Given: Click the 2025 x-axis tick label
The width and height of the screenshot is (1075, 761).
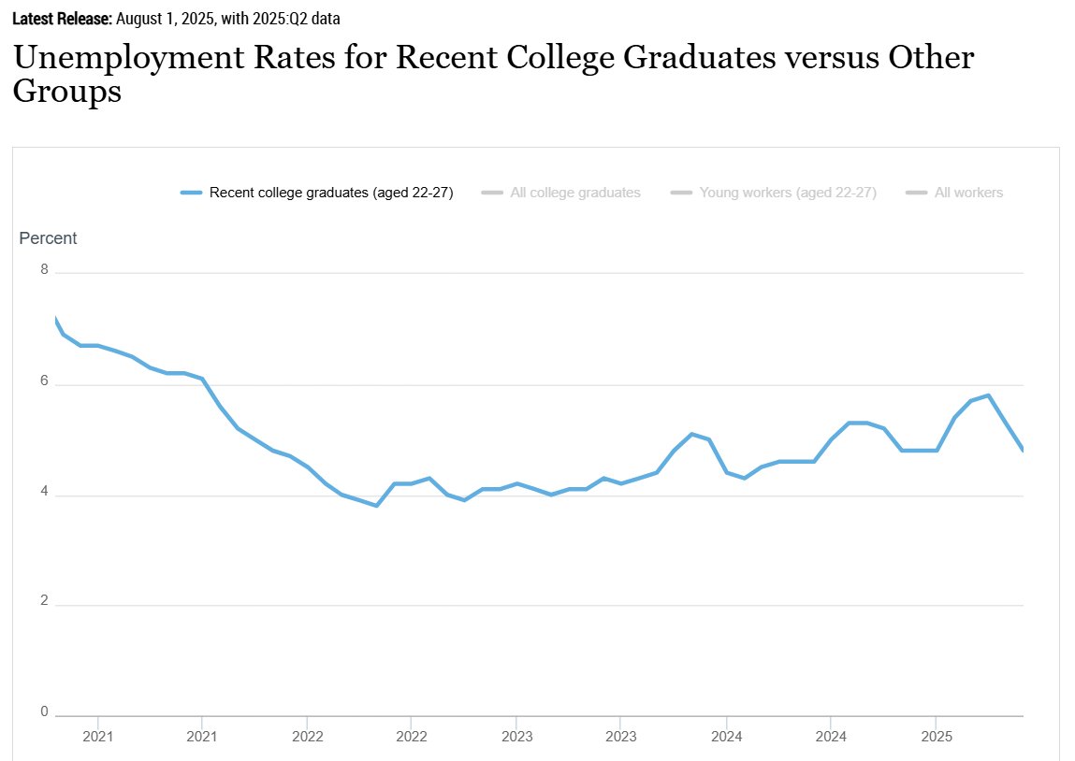Looking at the screenshot, I should 936,737.
